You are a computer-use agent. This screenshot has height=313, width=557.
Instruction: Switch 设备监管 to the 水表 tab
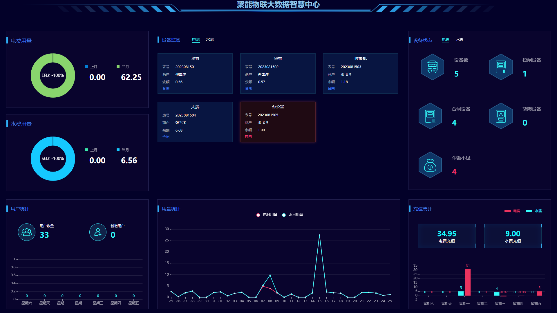click(x=210, y=40)
